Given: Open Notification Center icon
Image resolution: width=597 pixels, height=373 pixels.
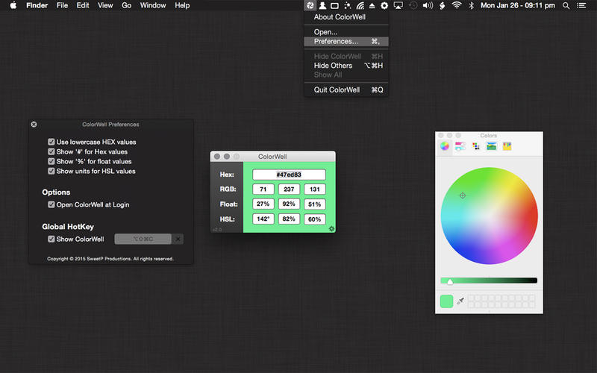Looking at the screenshot, I should (581, 5).
